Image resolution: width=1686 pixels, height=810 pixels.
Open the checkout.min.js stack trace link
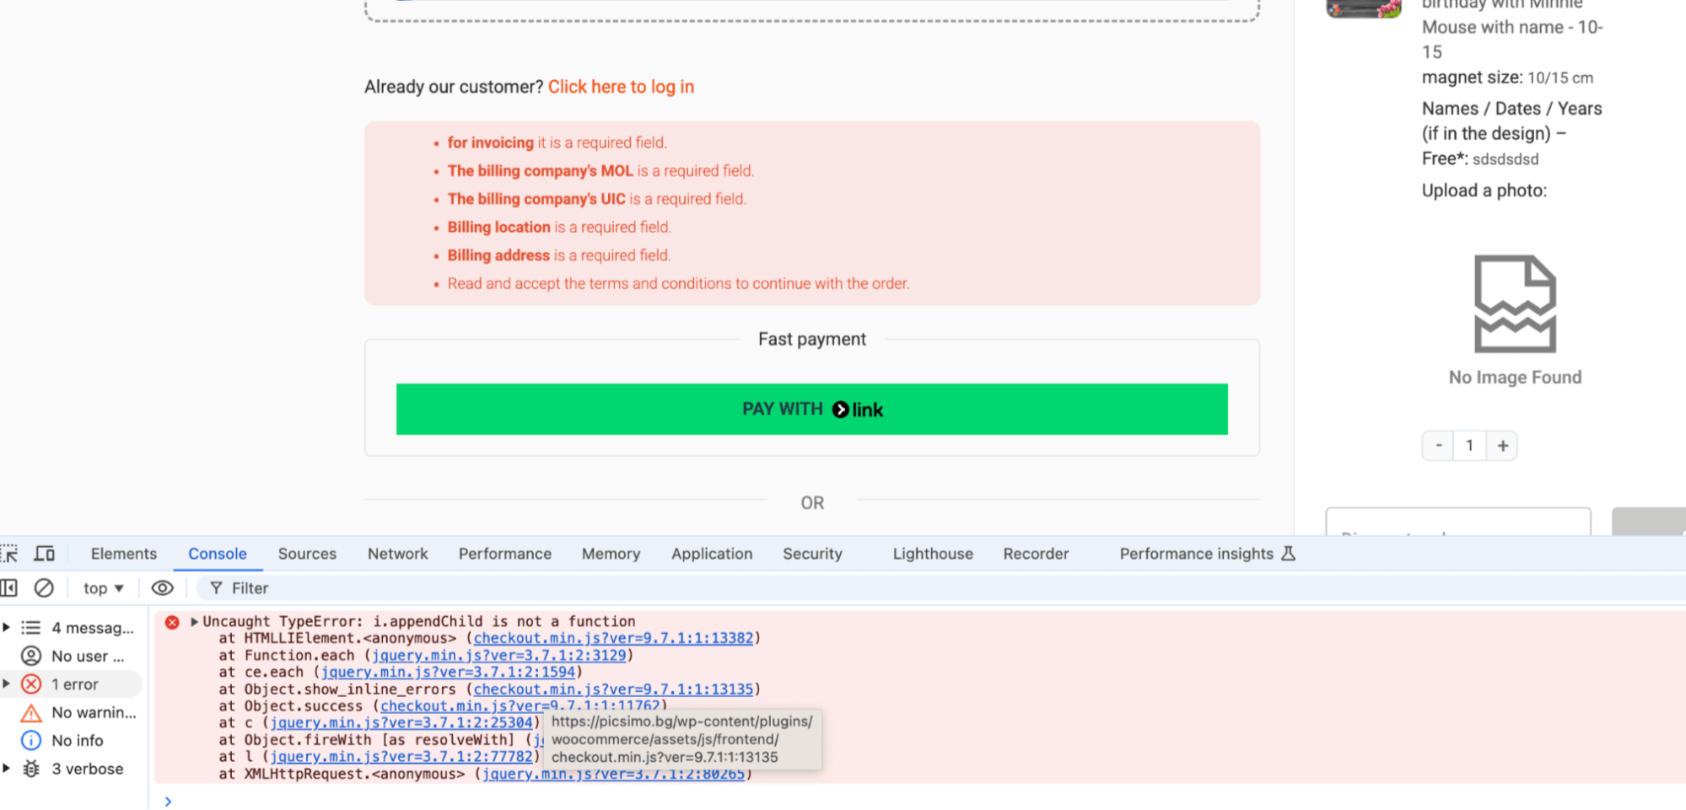[613, 638]
